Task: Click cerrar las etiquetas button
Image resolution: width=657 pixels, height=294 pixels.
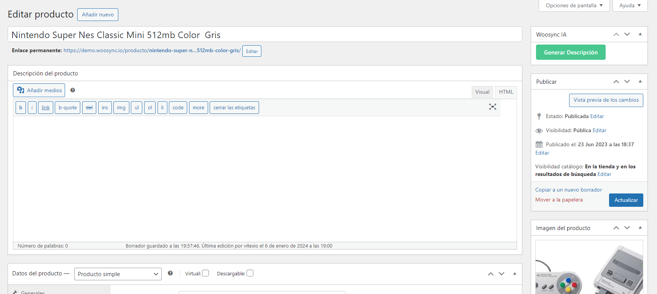Action: pyautogui.click(x=234, y=107)
